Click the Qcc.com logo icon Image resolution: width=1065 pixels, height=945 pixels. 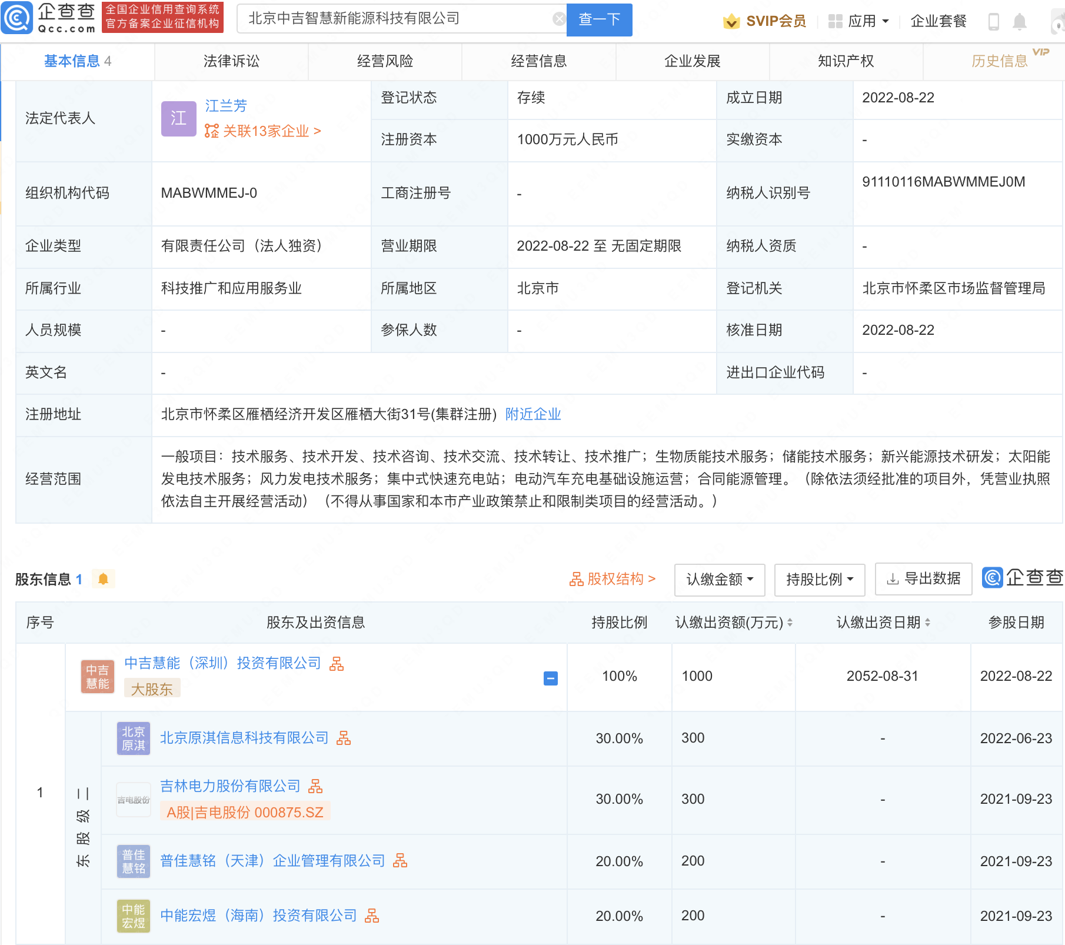point(17,18)
